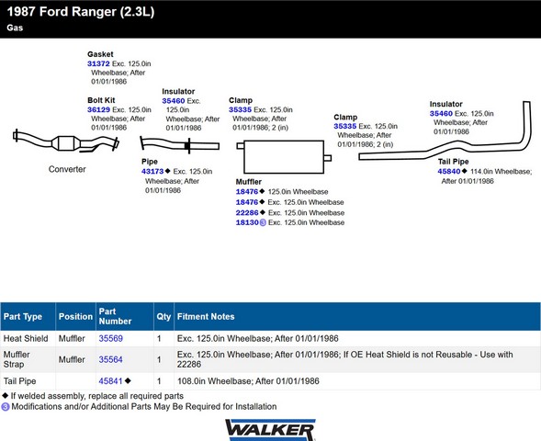
Task: Click the diamond symbol next to 43173
Action: point(168,171)
